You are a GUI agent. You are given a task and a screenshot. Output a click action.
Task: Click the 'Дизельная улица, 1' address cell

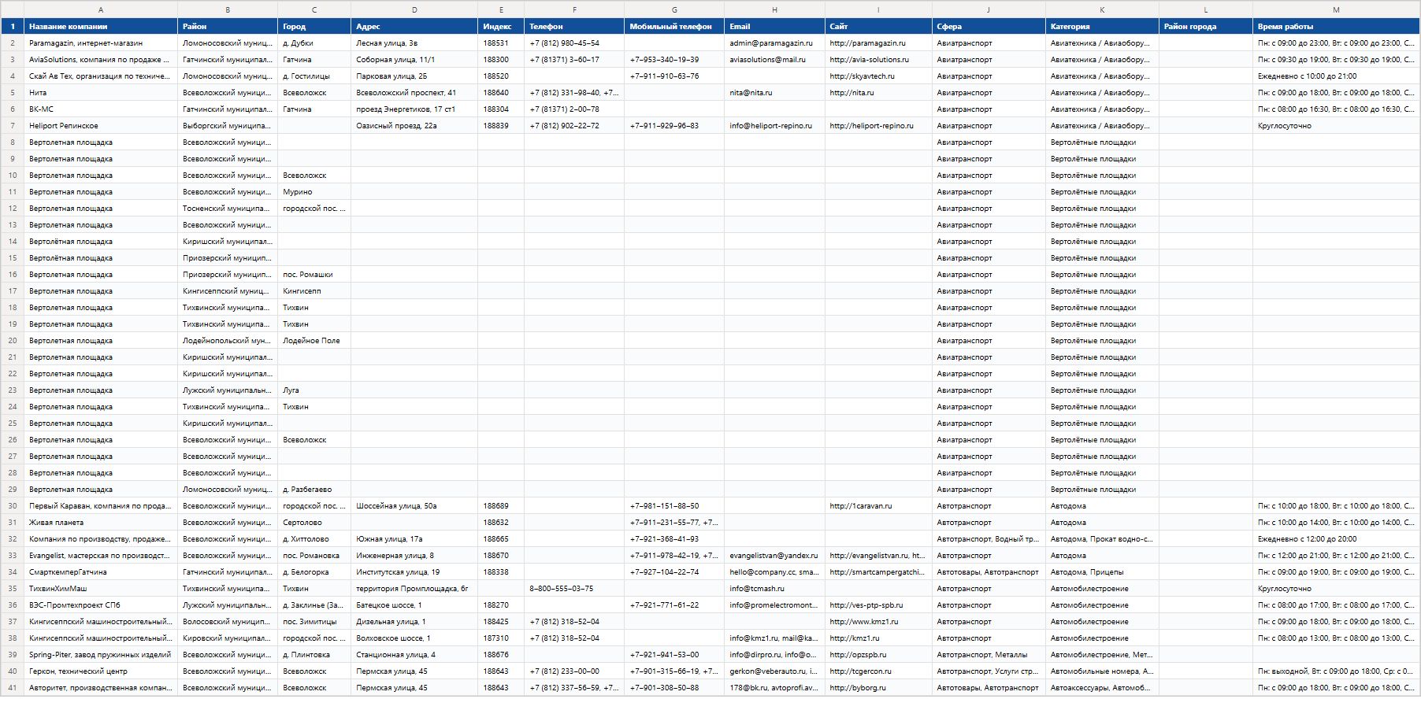pos(414,622)
